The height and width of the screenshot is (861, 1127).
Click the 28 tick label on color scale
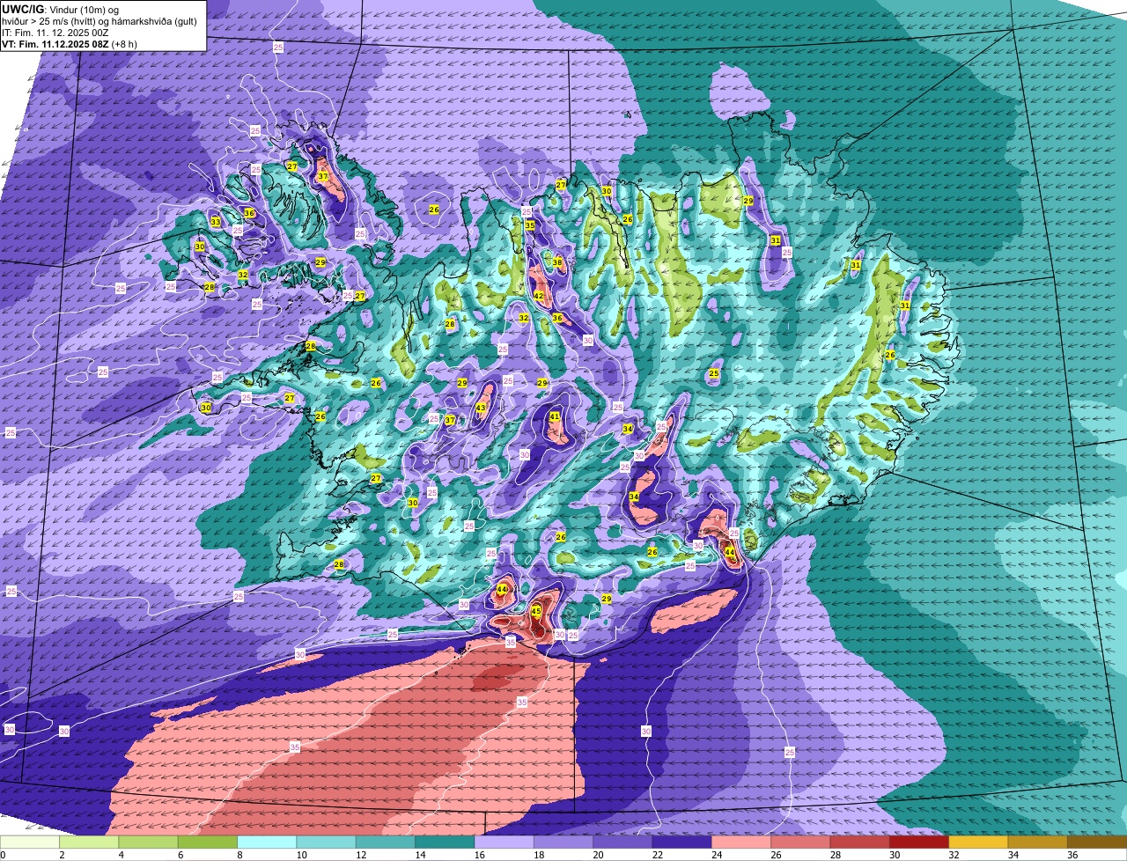[x=835, y=854]
